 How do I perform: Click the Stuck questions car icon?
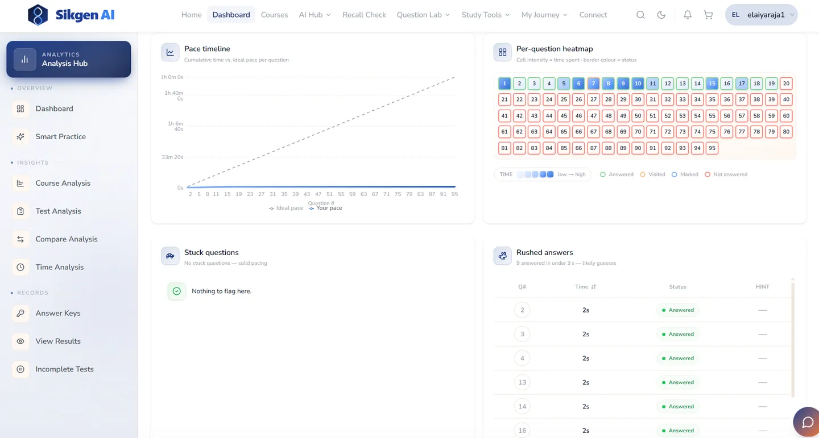coord(170,256)
